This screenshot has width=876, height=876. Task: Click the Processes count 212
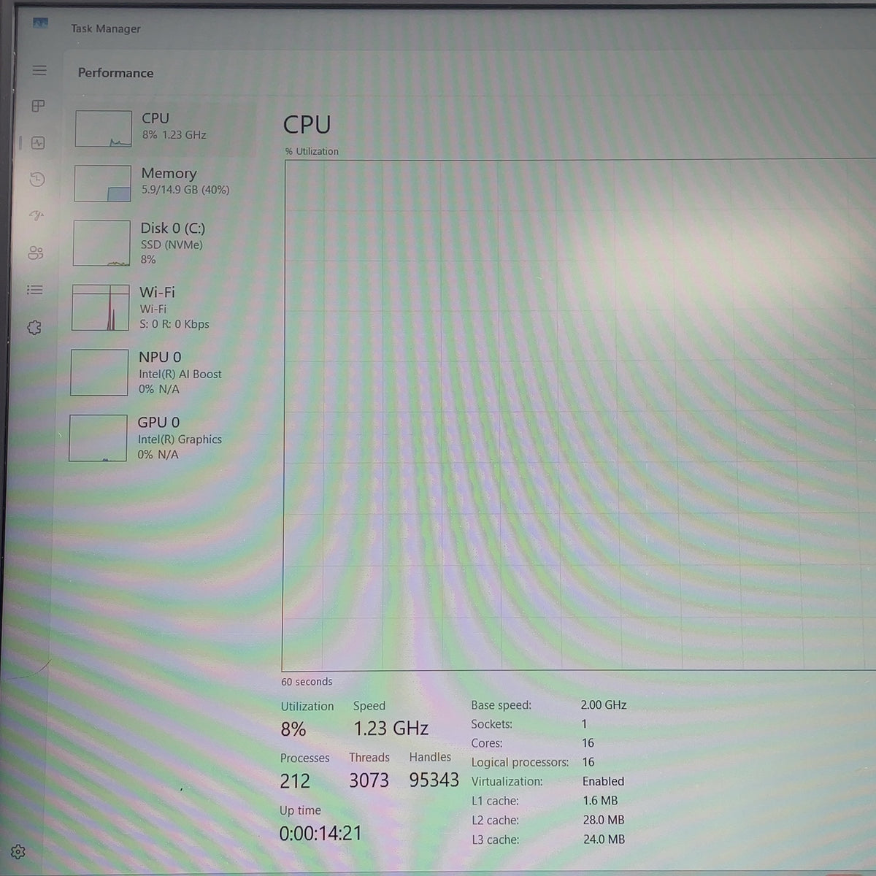click(295, 781)
